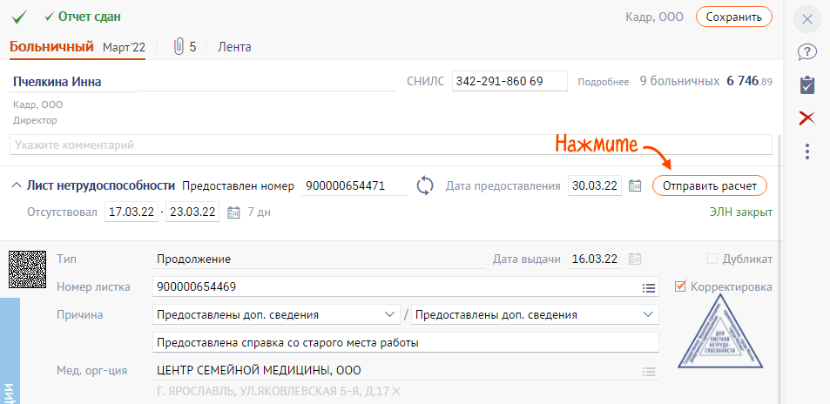Click the Сохранить button
The image size is (830, 404).
[733, 17]
